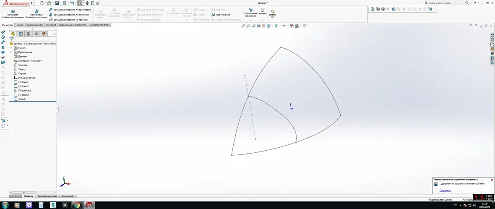Image resolution: width=495 pixels, height=209 pixels.
Task: Switch to the DimXpert tab
Action: [51, 25]
